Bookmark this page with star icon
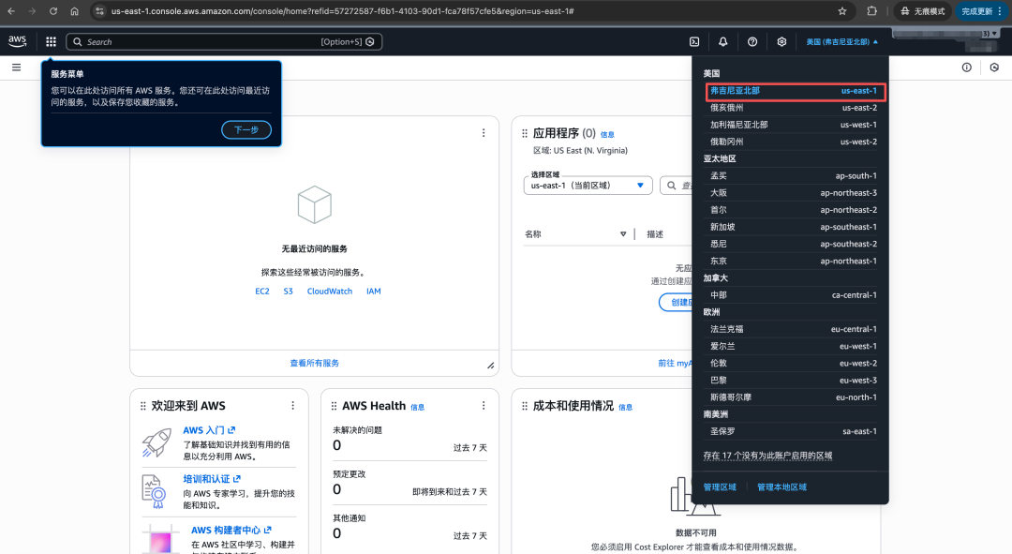The width and height of the screenshot is (1012, 554). tap(842, 11)
